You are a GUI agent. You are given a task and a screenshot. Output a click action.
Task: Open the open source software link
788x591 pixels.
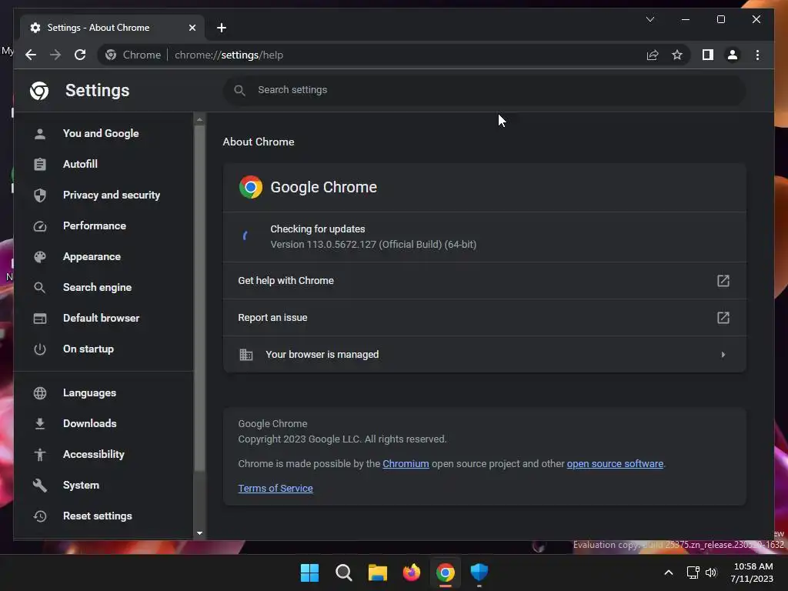click(x=615, y=464)
